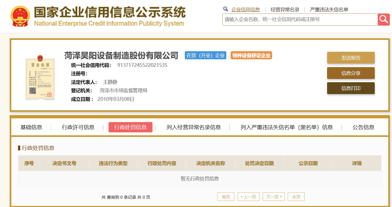Select the 企业信用信息 search category
Viewport: 392px width, 207px height.
pyautogui.click(x=245, y=10)
